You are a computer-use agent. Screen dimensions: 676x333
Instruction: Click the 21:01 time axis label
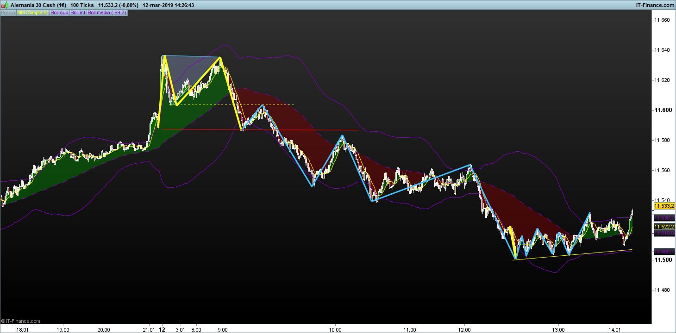click(149, 330)
